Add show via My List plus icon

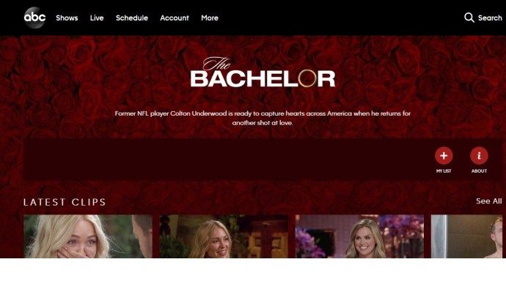[x=444, y=156]
